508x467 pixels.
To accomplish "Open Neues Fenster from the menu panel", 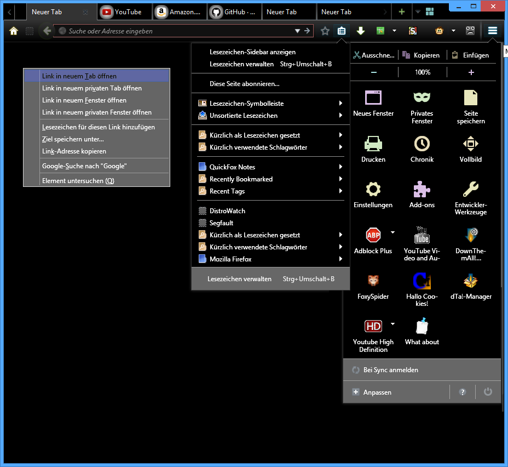I will tap(373, 104).
